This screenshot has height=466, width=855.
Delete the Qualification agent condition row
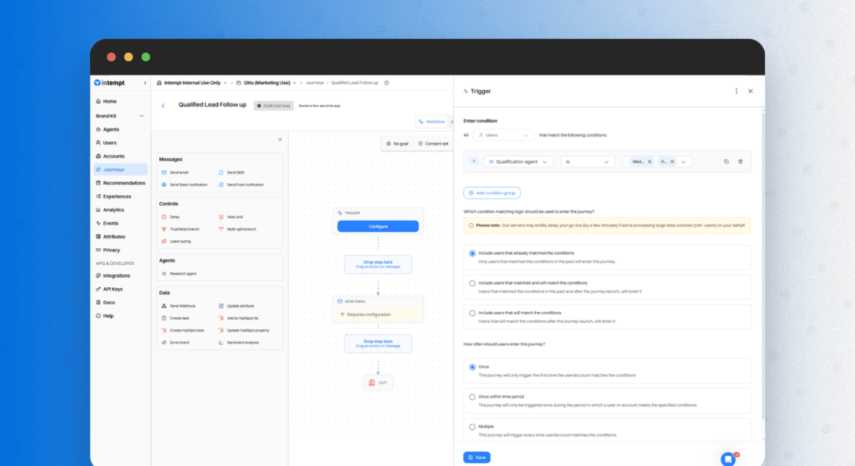(740, 162)
